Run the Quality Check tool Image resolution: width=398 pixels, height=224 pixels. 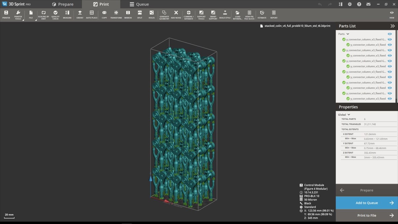55,15
